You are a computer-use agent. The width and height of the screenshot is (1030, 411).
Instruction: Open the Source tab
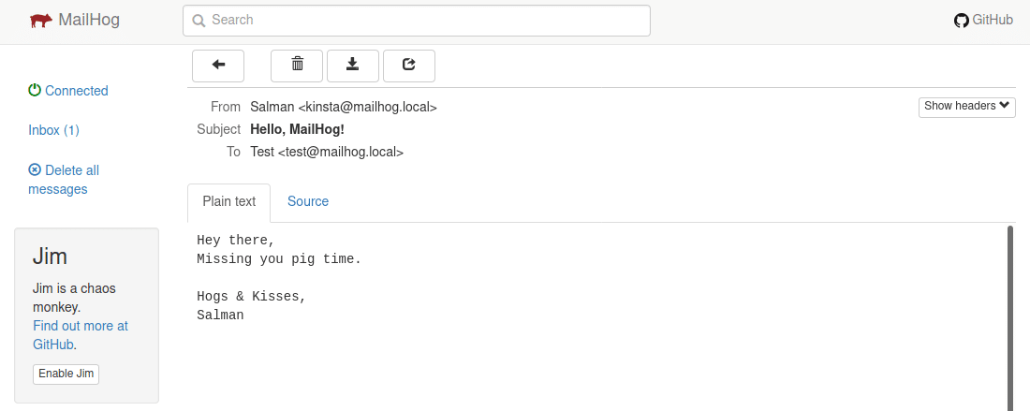[x=308, y=201]
